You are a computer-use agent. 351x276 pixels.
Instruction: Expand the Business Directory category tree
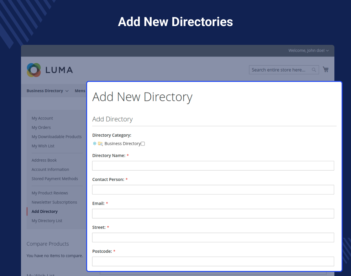(95, 144)
